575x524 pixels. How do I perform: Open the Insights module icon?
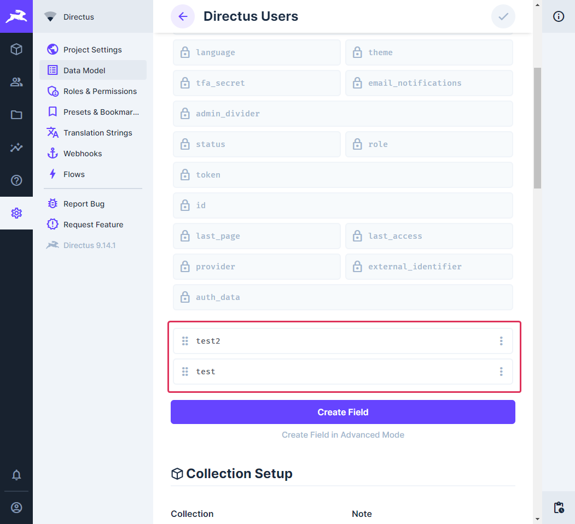click(16, 148)
